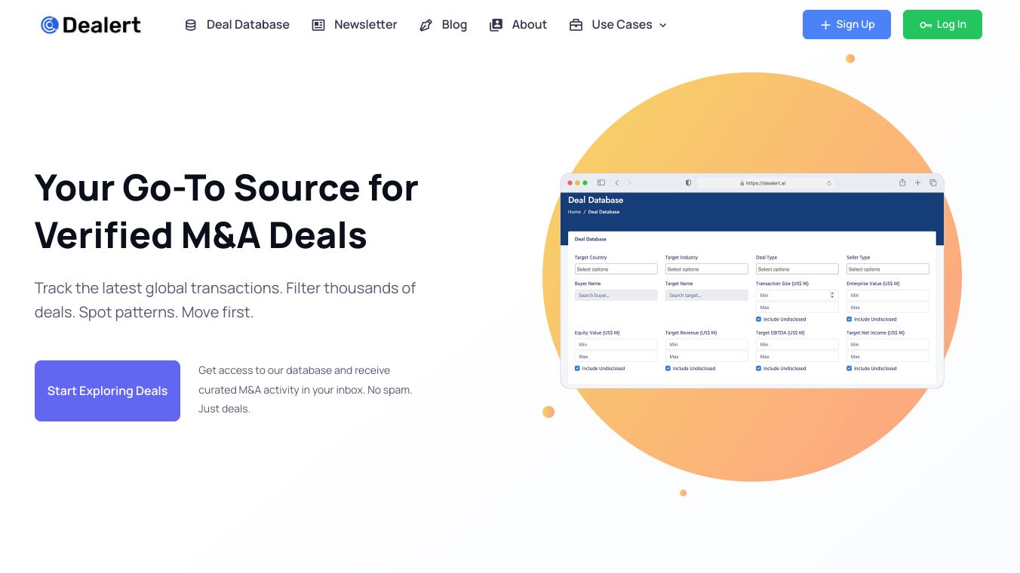Image resolution: width=1020 pixels, height=573 pixels.
Task: Click the lock icon in the mock address bar
Action: [x=742, y=182]
